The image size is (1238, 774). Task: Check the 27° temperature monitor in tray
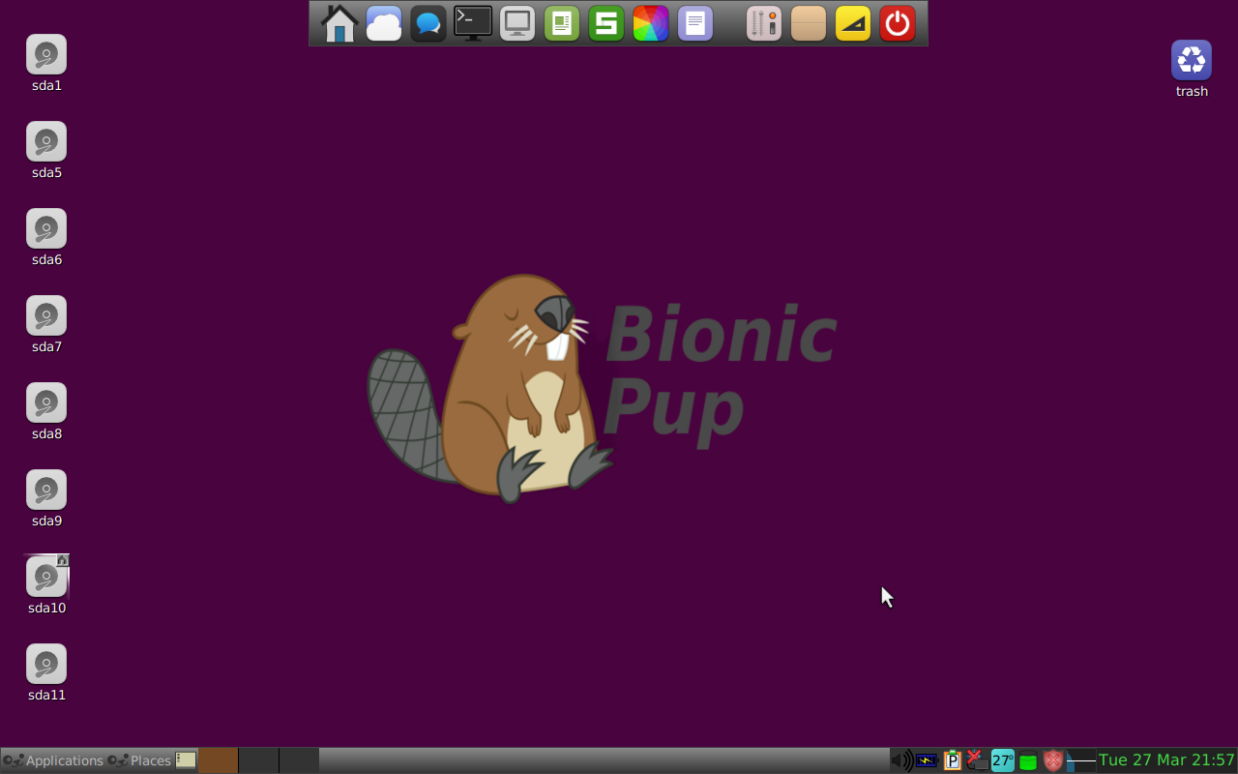(1001, 760)
